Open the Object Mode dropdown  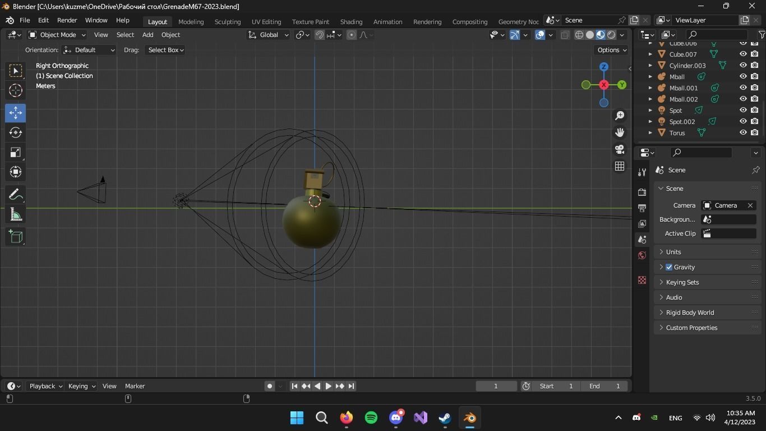tap(57, 35)
